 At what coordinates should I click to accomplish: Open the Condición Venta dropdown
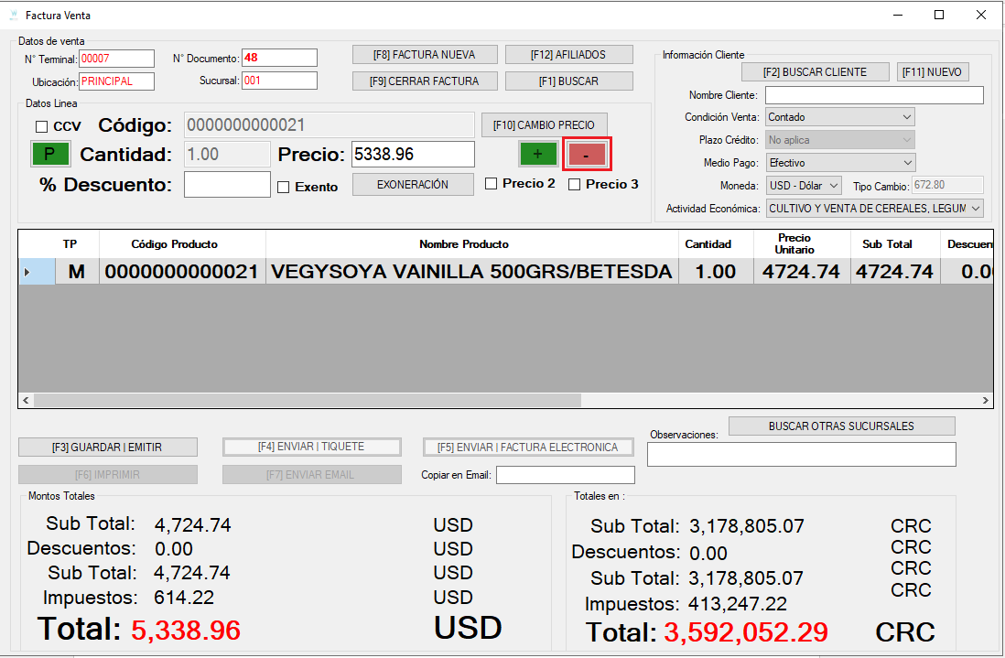[x=840, y=117]
